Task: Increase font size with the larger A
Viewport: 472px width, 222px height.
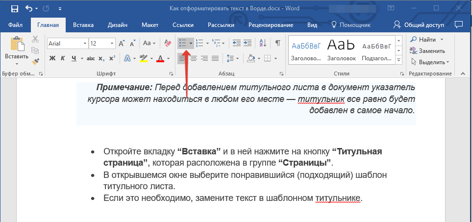Action: pyautogui.click(x=122, y=43)
